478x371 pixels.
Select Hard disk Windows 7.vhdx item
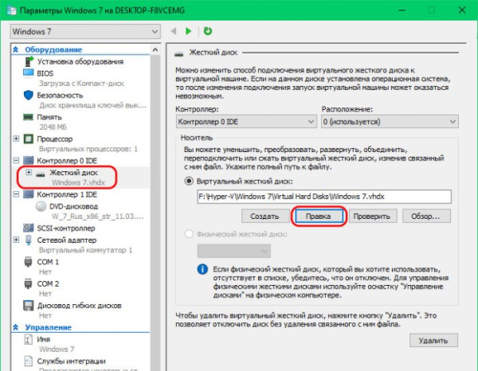pos(73,172)
